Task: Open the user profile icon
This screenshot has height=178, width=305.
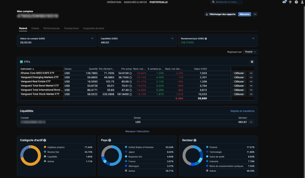Action: pyautogui.click(x=302, y=2)
